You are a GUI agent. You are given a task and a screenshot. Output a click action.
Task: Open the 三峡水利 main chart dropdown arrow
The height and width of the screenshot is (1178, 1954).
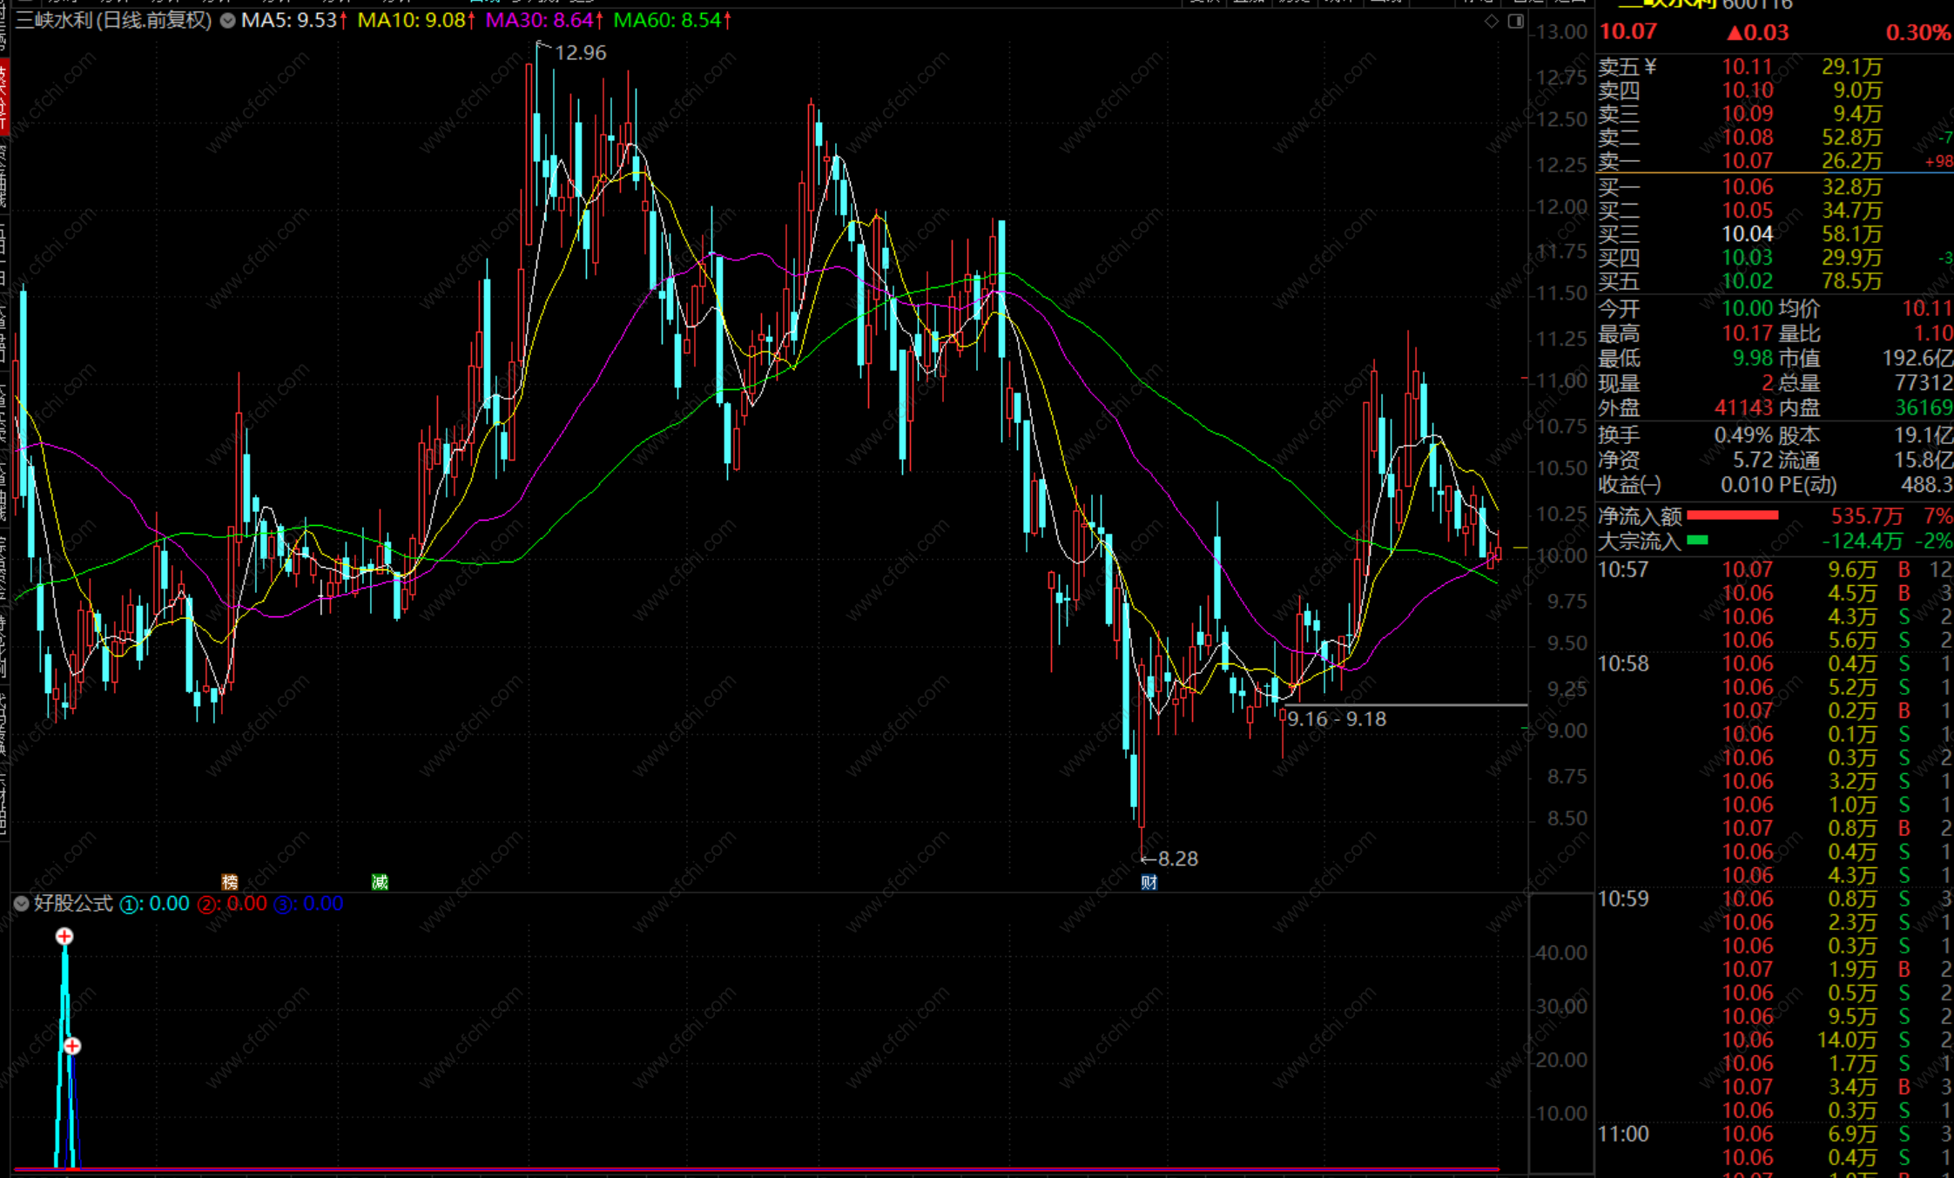tap(227, 21)
